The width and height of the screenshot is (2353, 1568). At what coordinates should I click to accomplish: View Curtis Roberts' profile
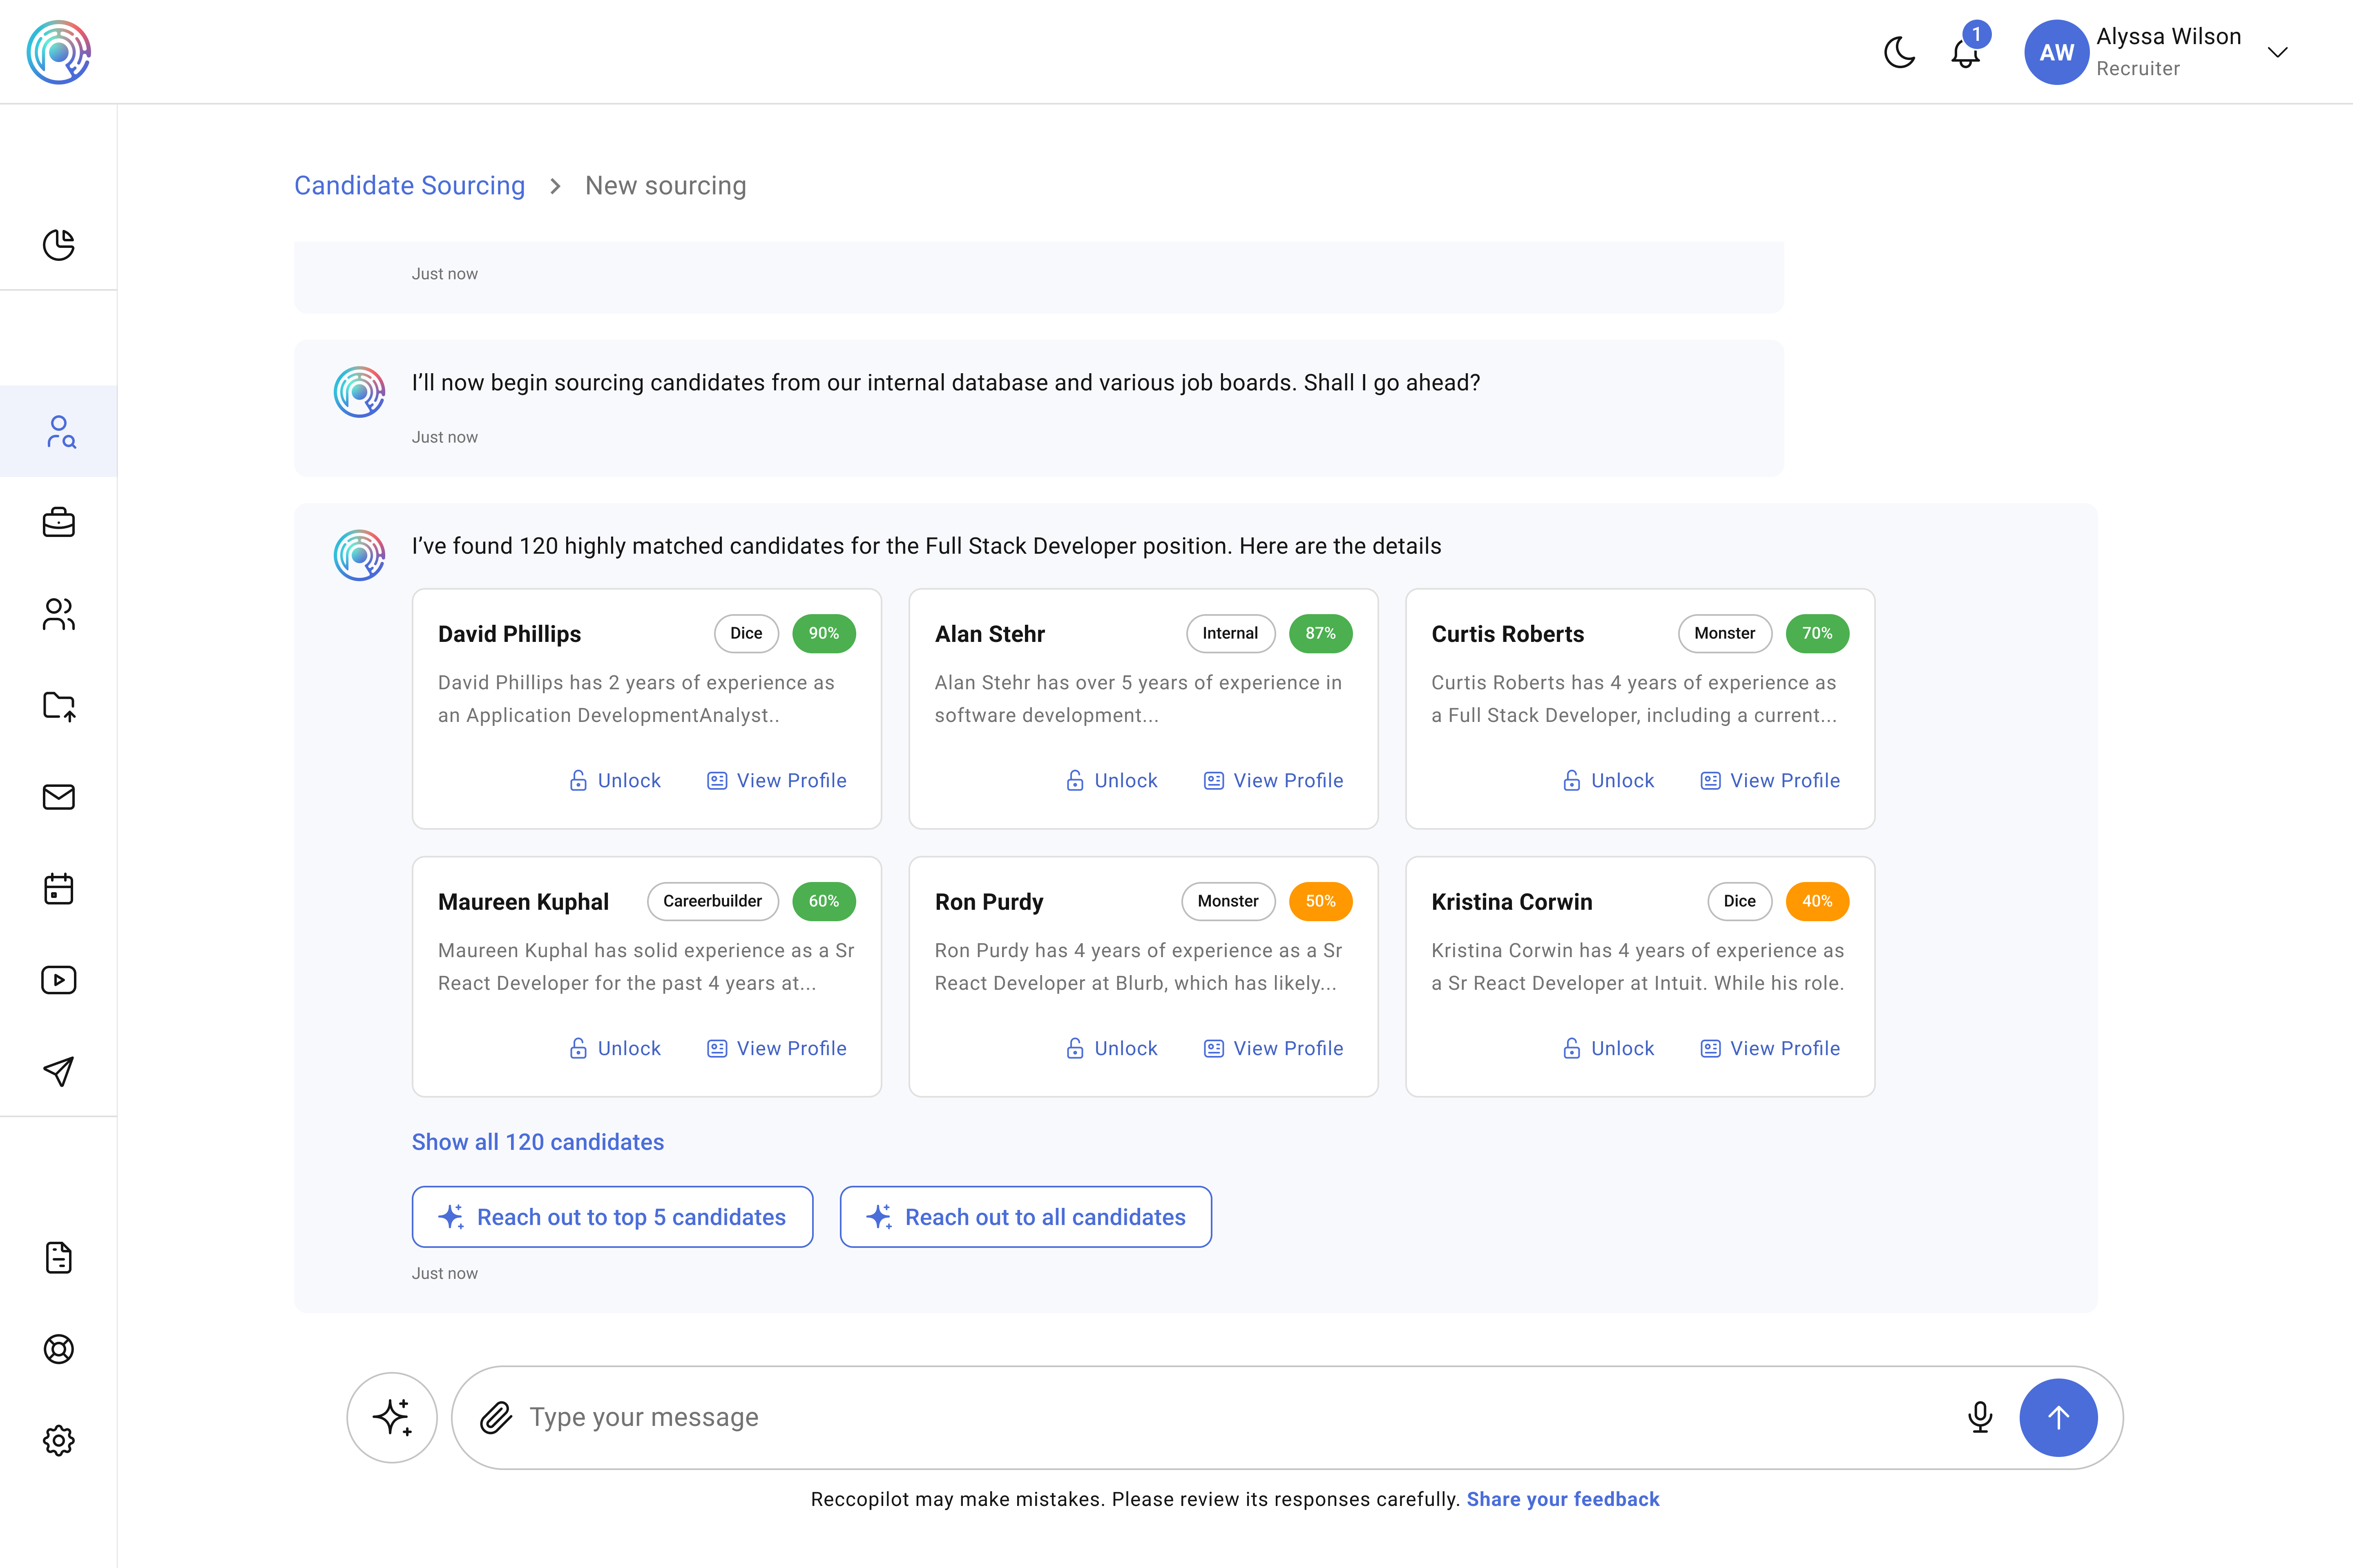(1771, 781)
